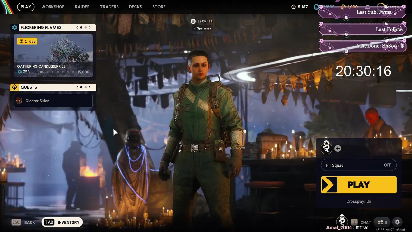412x232 pixels.
Task: Click the p3183-vsr74-x8htd build ID
Action: pos(390,230)
